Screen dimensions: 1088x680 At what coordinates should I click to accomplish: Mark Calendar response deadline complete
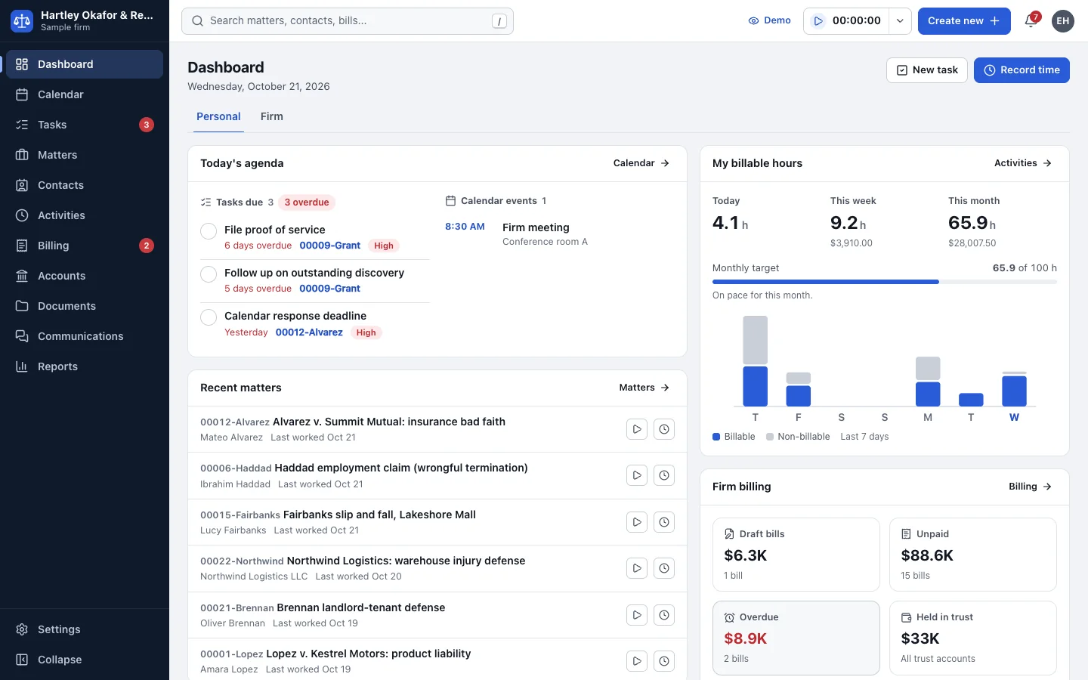[x=209, y=317]
